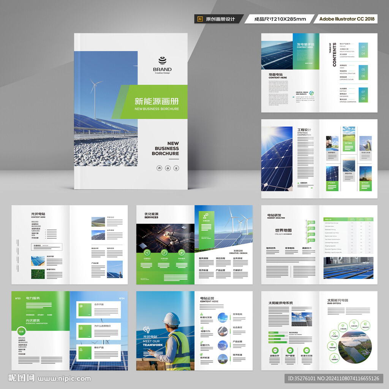The width and height of the screenshot is (389, 389).
Task: Click the share icon circle under the robot photo
Action: pos(147,253)
